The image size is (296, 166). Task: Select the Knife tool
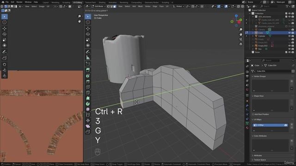[x=88, y=92]
